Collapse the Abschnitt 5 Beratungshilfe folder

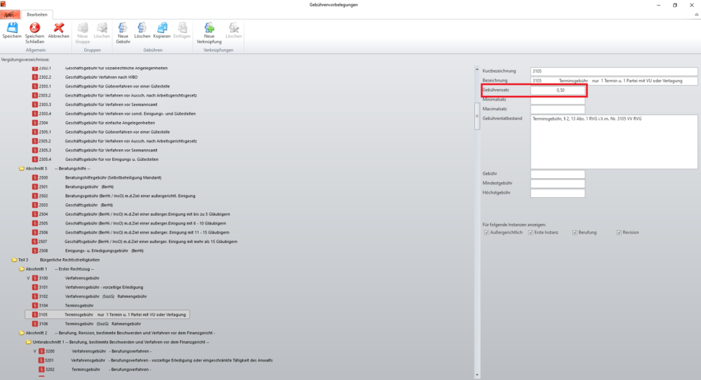click(x=22, y=168)
